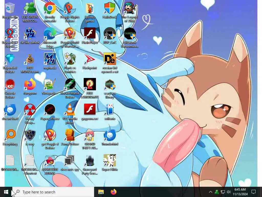Screen dimensions: 262x197
Task: Open the clock showing 6:45 AM
Action: click(x=240, y=192)
